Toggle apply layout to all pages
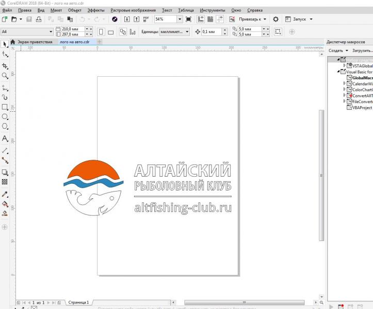Viewport: 373px width, 309px height. tap(123, 31)
